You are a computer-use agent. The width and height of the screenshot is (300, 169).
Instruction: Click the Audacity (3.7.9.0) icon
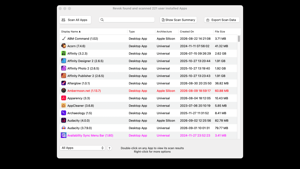(63, 128)
